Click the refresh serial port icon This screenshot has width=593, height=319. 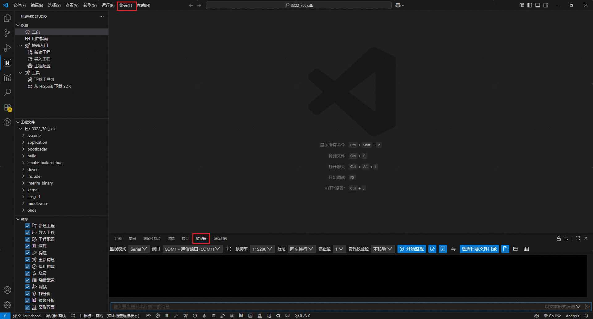[229, 249]
